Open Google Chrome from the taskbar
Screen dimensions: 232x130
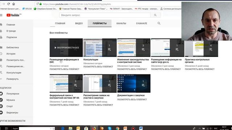pyautogui.click(x=117, y=129)
